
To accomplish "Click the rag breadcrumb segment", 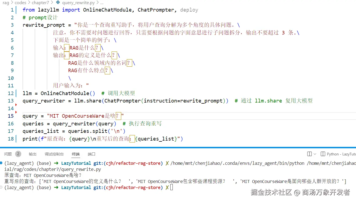I will coord(6,2).
